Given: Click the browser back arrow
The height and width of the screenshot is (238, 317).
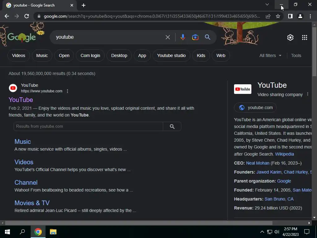Looking at the screenshot, I should click(7, 16).
